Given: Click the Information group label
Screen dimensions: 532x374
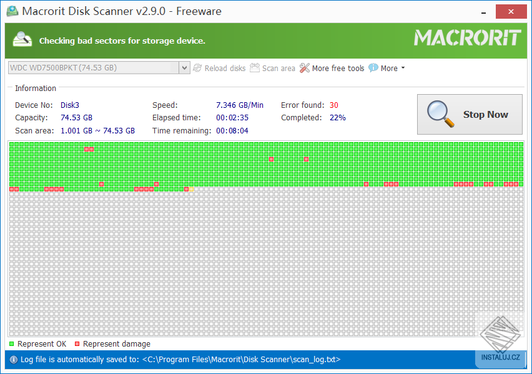Looking at the screenshot, I should point(36,88).
